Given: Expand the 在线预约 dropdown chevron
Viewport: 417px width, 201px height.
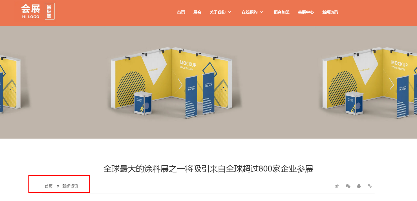Looking at the screenshot, I should coord(261,12).
